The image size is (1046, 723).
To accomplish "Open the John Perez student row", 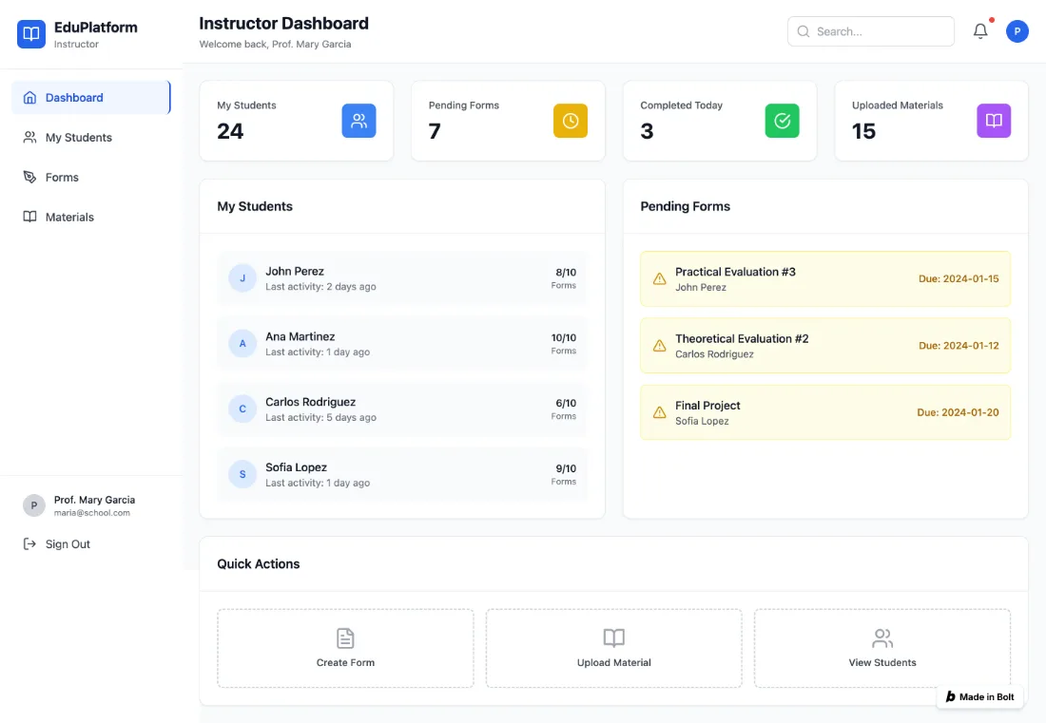I will point(401,277).
